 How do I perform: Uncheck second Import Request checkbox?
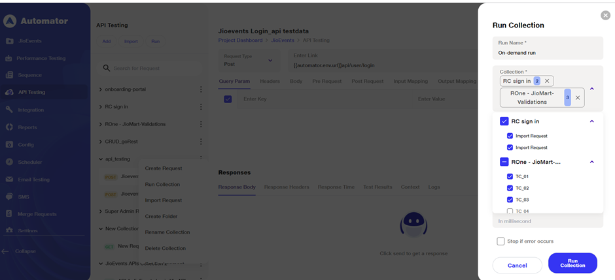tap(510, 148)
